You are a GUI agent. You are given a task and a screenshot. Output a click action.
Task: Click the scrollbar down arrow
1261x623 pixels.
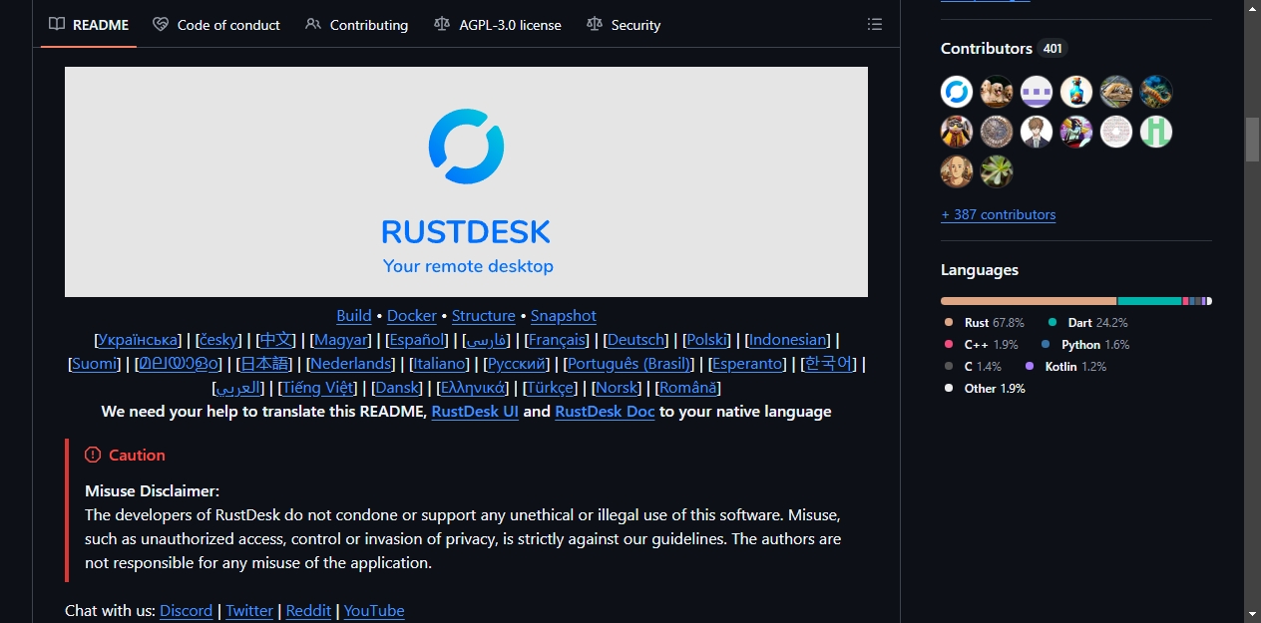1252,614
